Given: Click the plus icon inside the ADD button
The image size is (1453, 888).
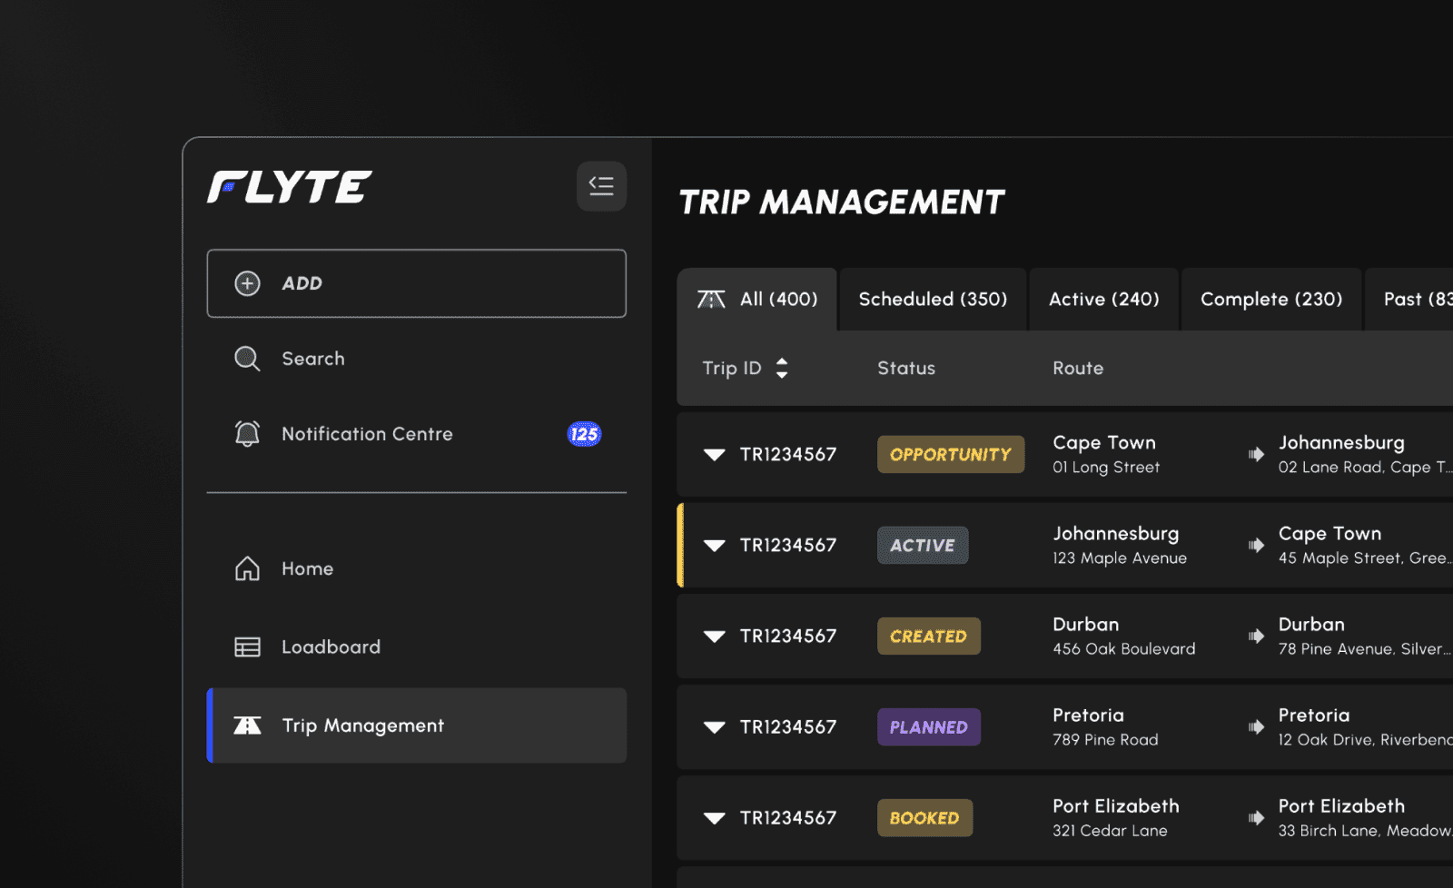Looking at the screenshot, I should tap(246, 283).
